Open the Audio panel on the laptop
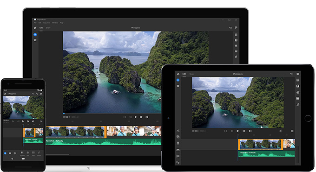Screen dimensions: 316x172 tap(236, 51)
